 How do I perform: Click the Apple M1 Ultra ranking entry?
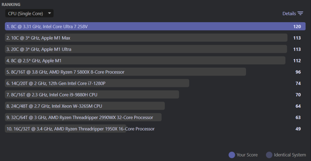[39, 49]
